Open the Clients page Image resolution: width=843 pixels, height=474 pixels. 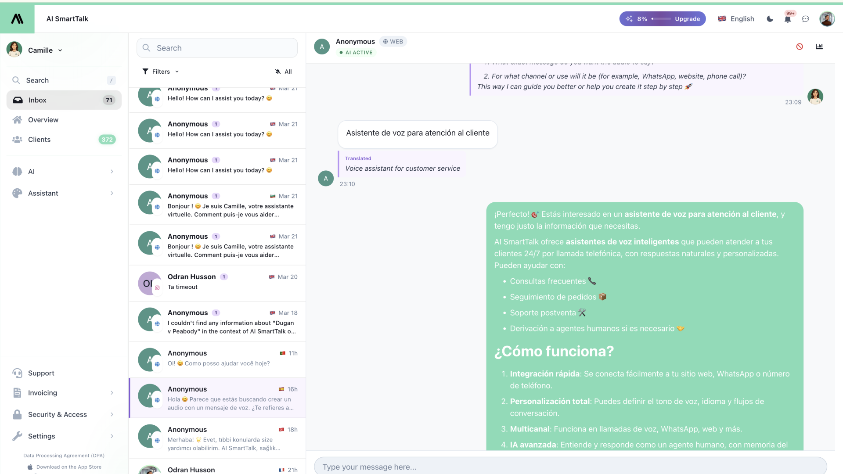[64, 140]
